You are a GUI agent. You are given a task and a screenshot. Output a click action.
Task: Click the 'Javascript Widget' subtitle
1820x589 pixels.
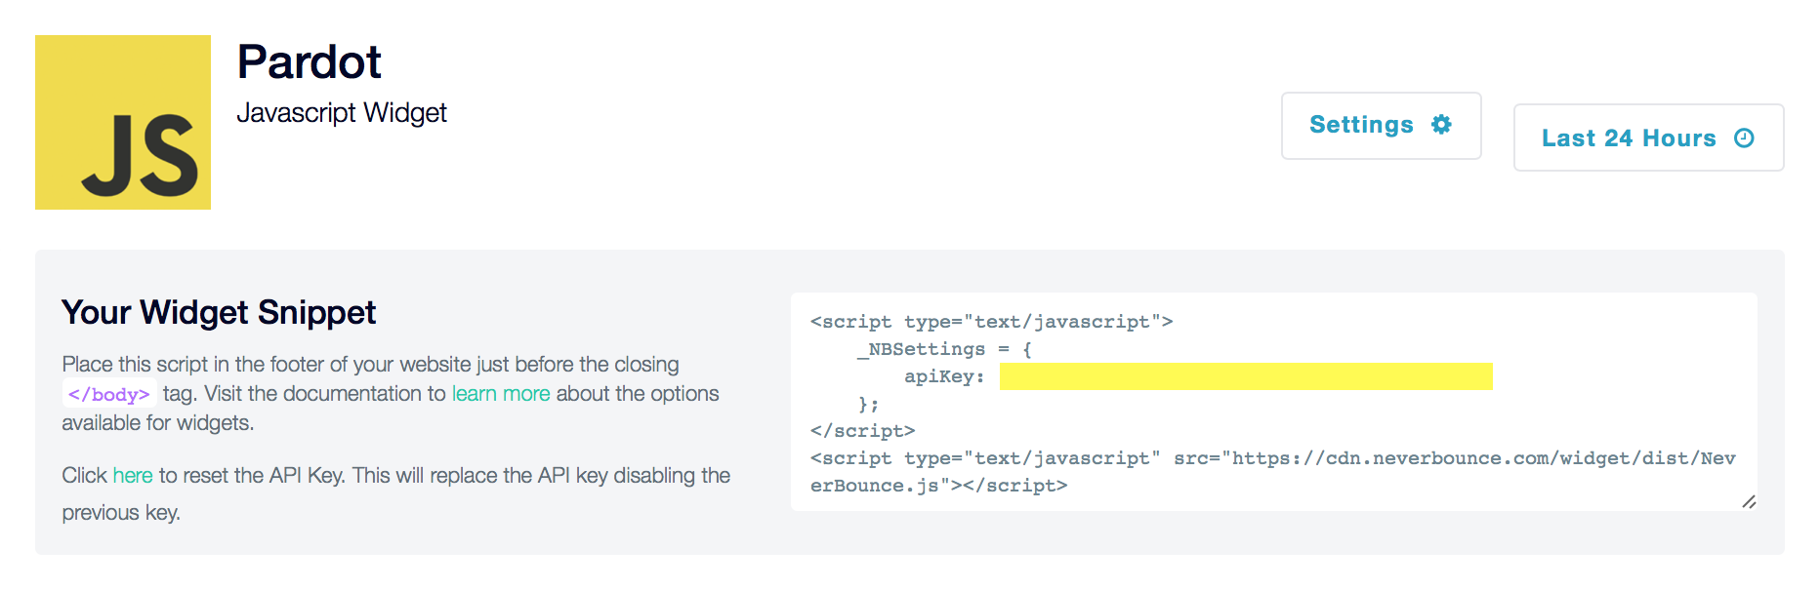point(342,113)
